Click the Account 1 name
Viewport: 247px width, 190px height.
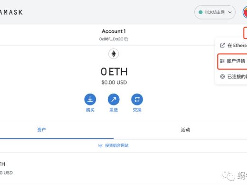point(114,31)
